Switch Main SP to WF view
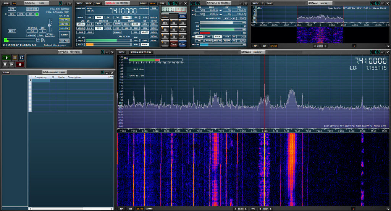391x211 pixels. click(x=131, y=209)
